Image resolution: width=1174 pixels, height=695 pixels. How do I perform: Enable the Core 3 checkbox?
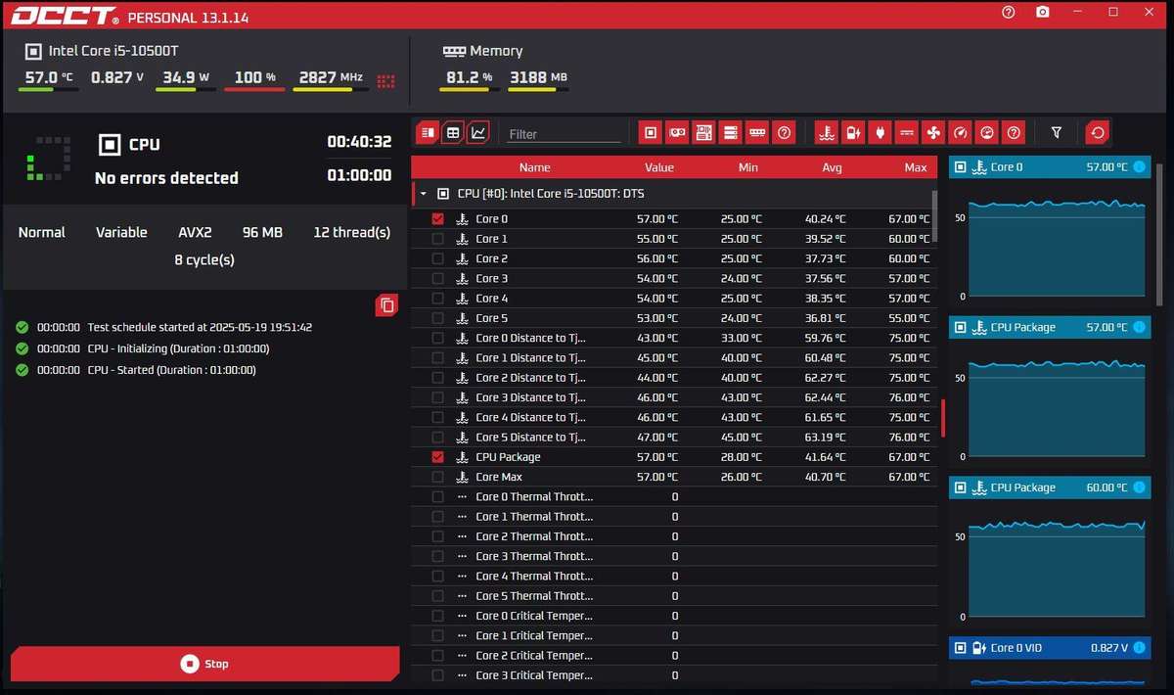pyautogui.click(x=437, y=279)
